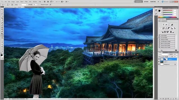Add a Vibrance adjustment layer

[161, 28]
